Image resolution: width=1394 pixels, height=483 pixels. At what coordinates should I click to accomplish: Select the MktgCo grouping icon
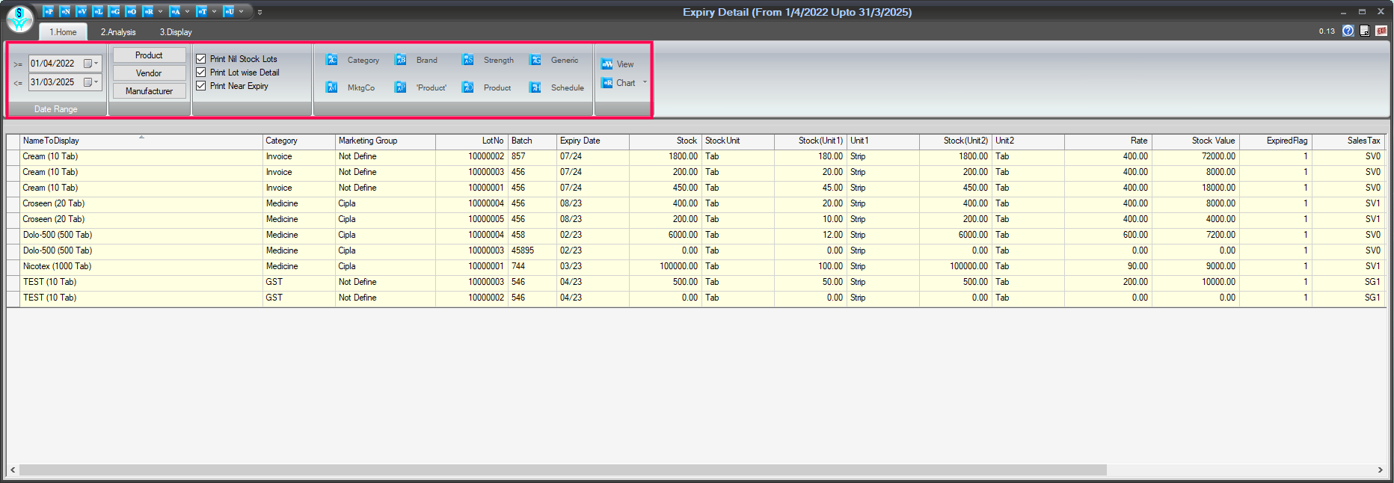coord(332,87)
